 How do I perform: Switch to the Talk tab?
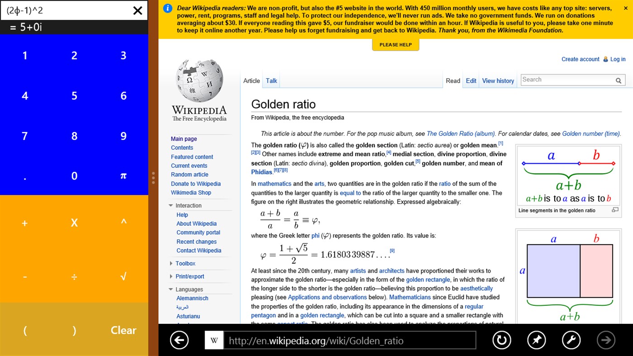[x=271, y=81]
